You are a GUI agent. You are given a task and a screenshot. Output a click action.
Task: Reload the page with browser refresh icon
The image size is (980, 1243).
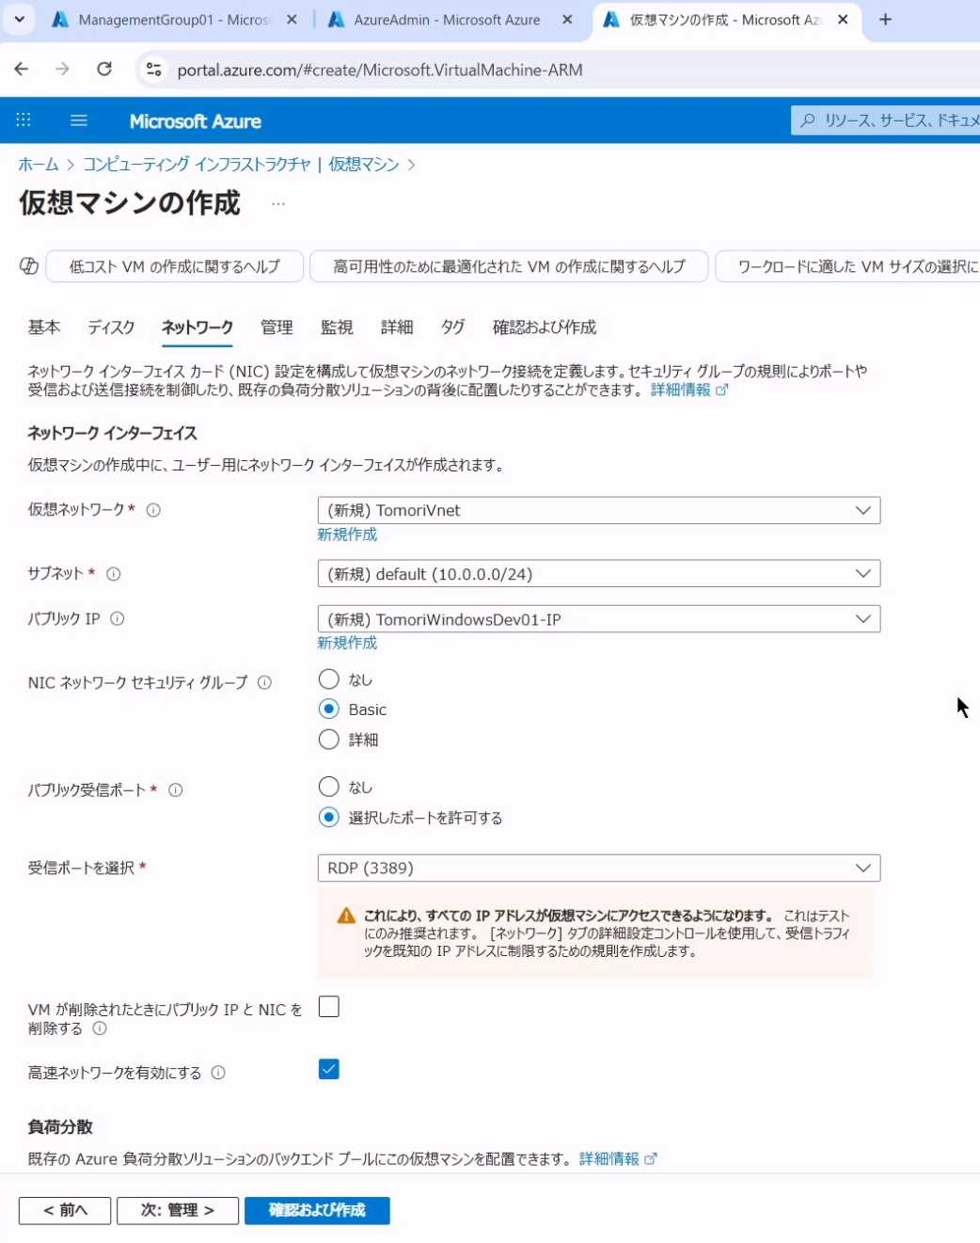click(x=104, y=70)
